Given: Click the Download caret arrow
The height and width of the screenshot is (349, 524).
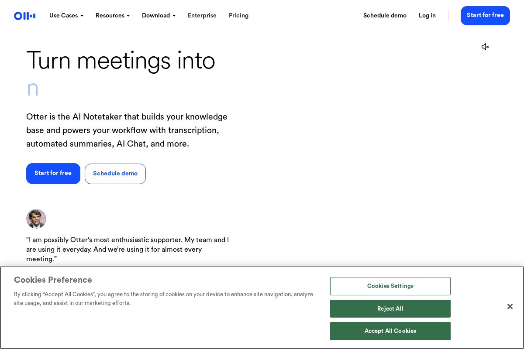Looking at the screenshot, I should click(174, 16).
